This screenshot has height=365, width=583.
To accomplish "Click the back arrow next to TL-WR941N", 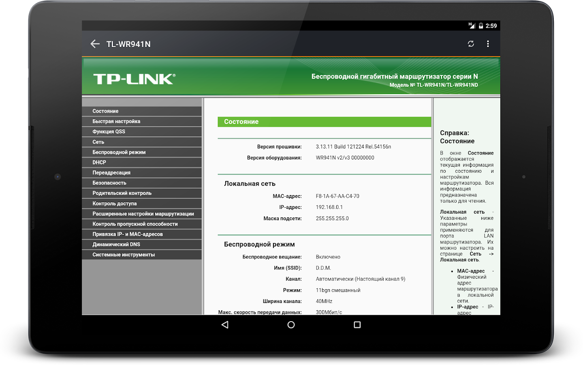I will 95,44.
